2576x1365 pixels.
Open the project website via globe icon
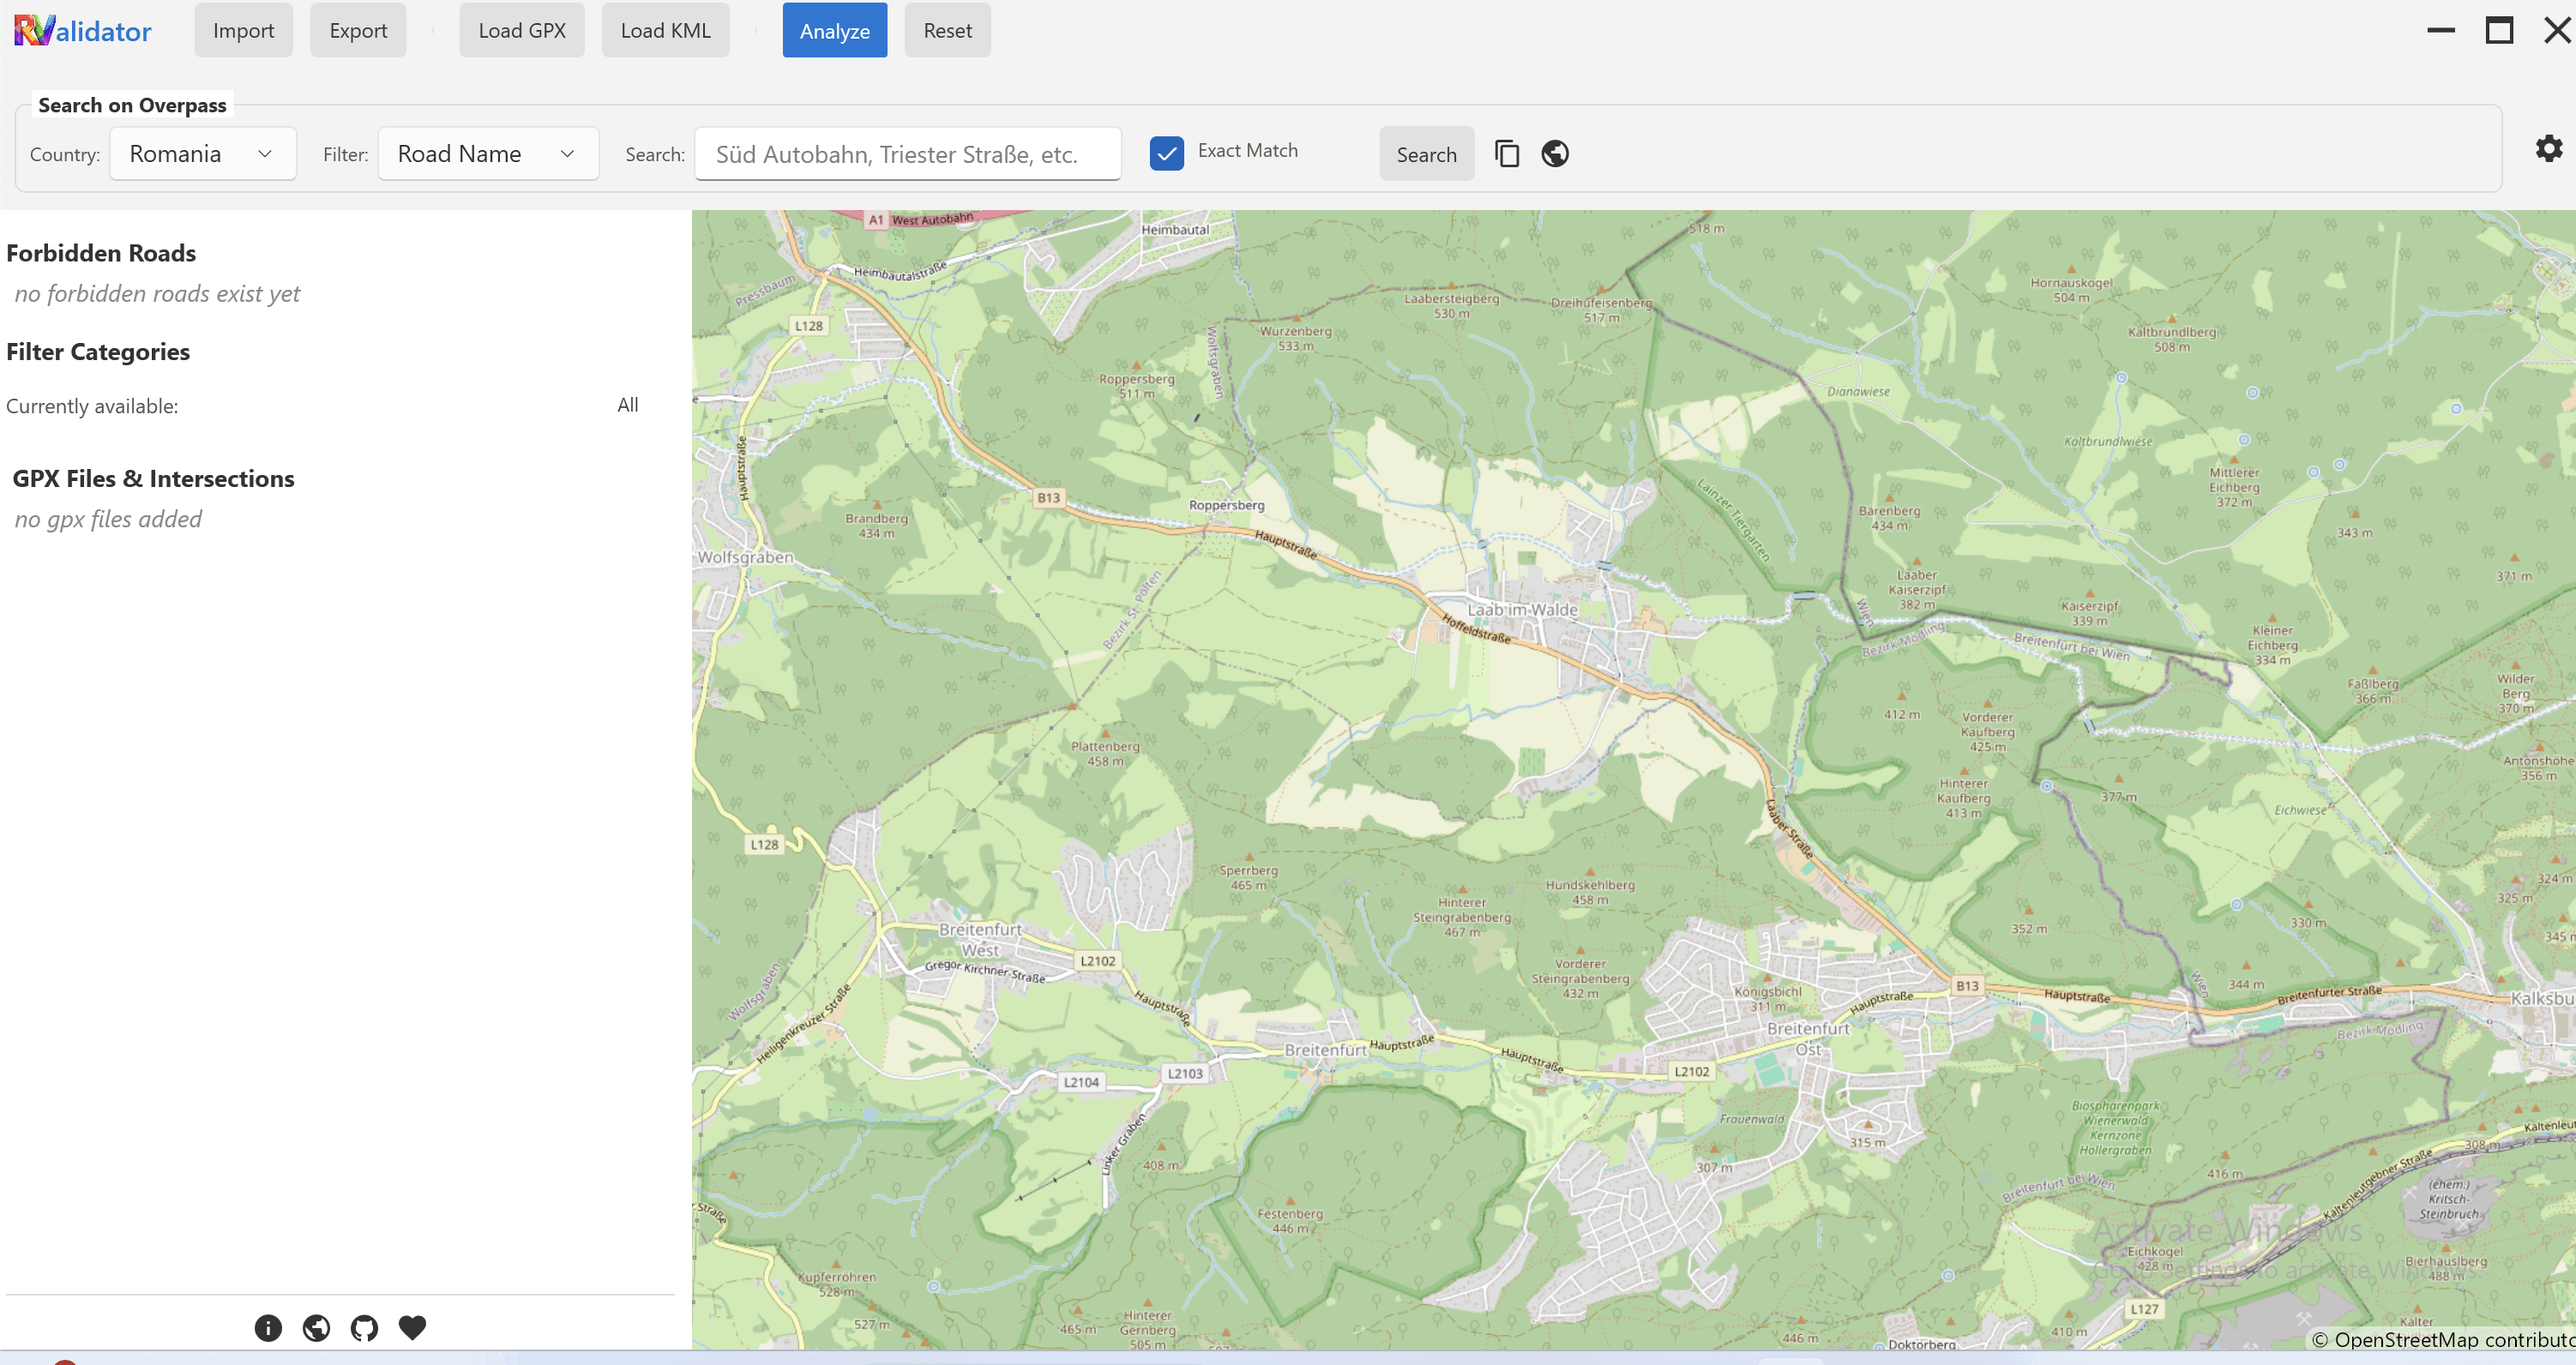[316, 1328]
